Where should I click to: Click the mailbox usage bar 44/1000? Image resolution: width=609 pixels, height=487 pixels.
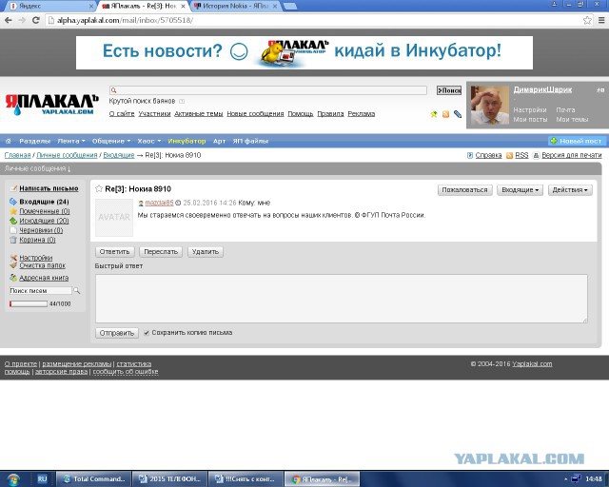tap(29, 303)
